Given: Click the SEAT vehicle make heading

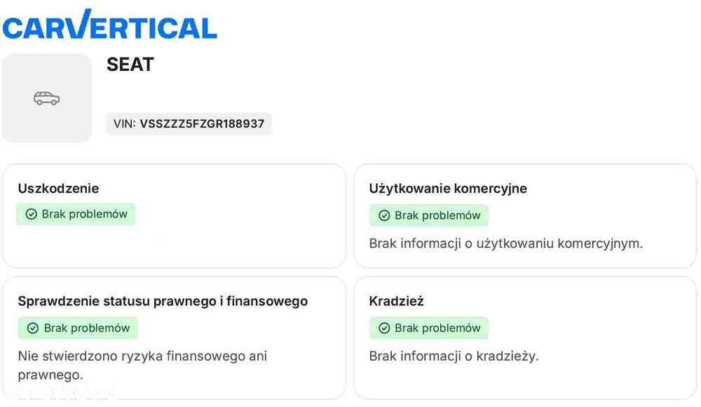Looking at the screenshot, I should [x=130, y=65].
